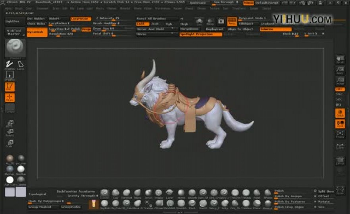Open the Transform menu

click(239, 8)
